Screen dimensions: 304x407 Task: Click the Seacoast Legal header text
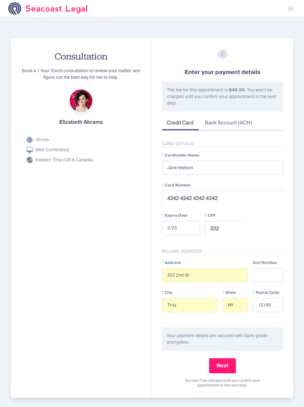57,9
